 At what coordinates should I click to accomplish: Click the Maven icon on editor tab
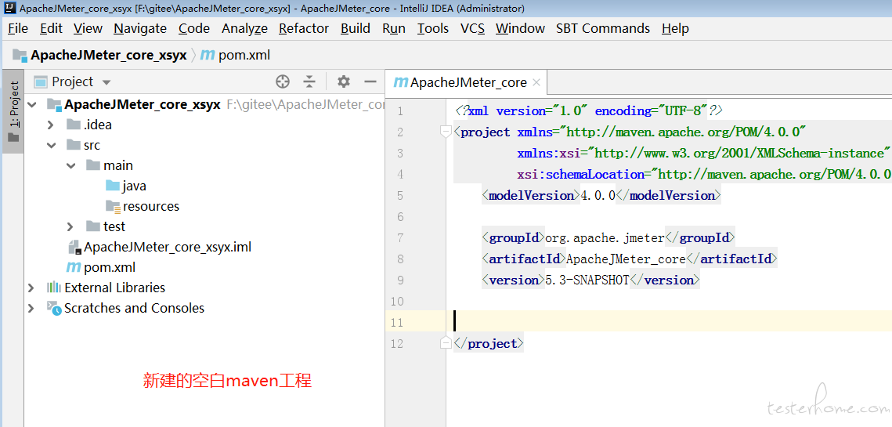pyautogui.click(x=401, y=82)
